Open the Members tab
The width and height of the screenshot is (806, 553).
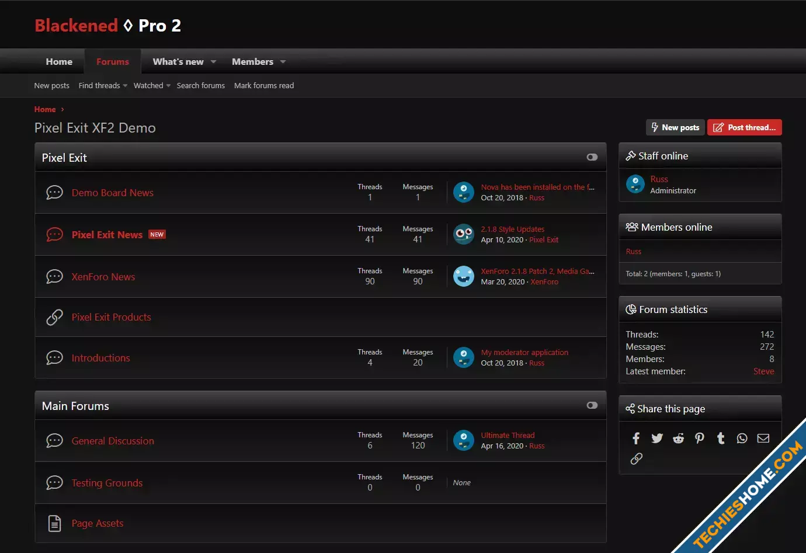pos(252,62)
